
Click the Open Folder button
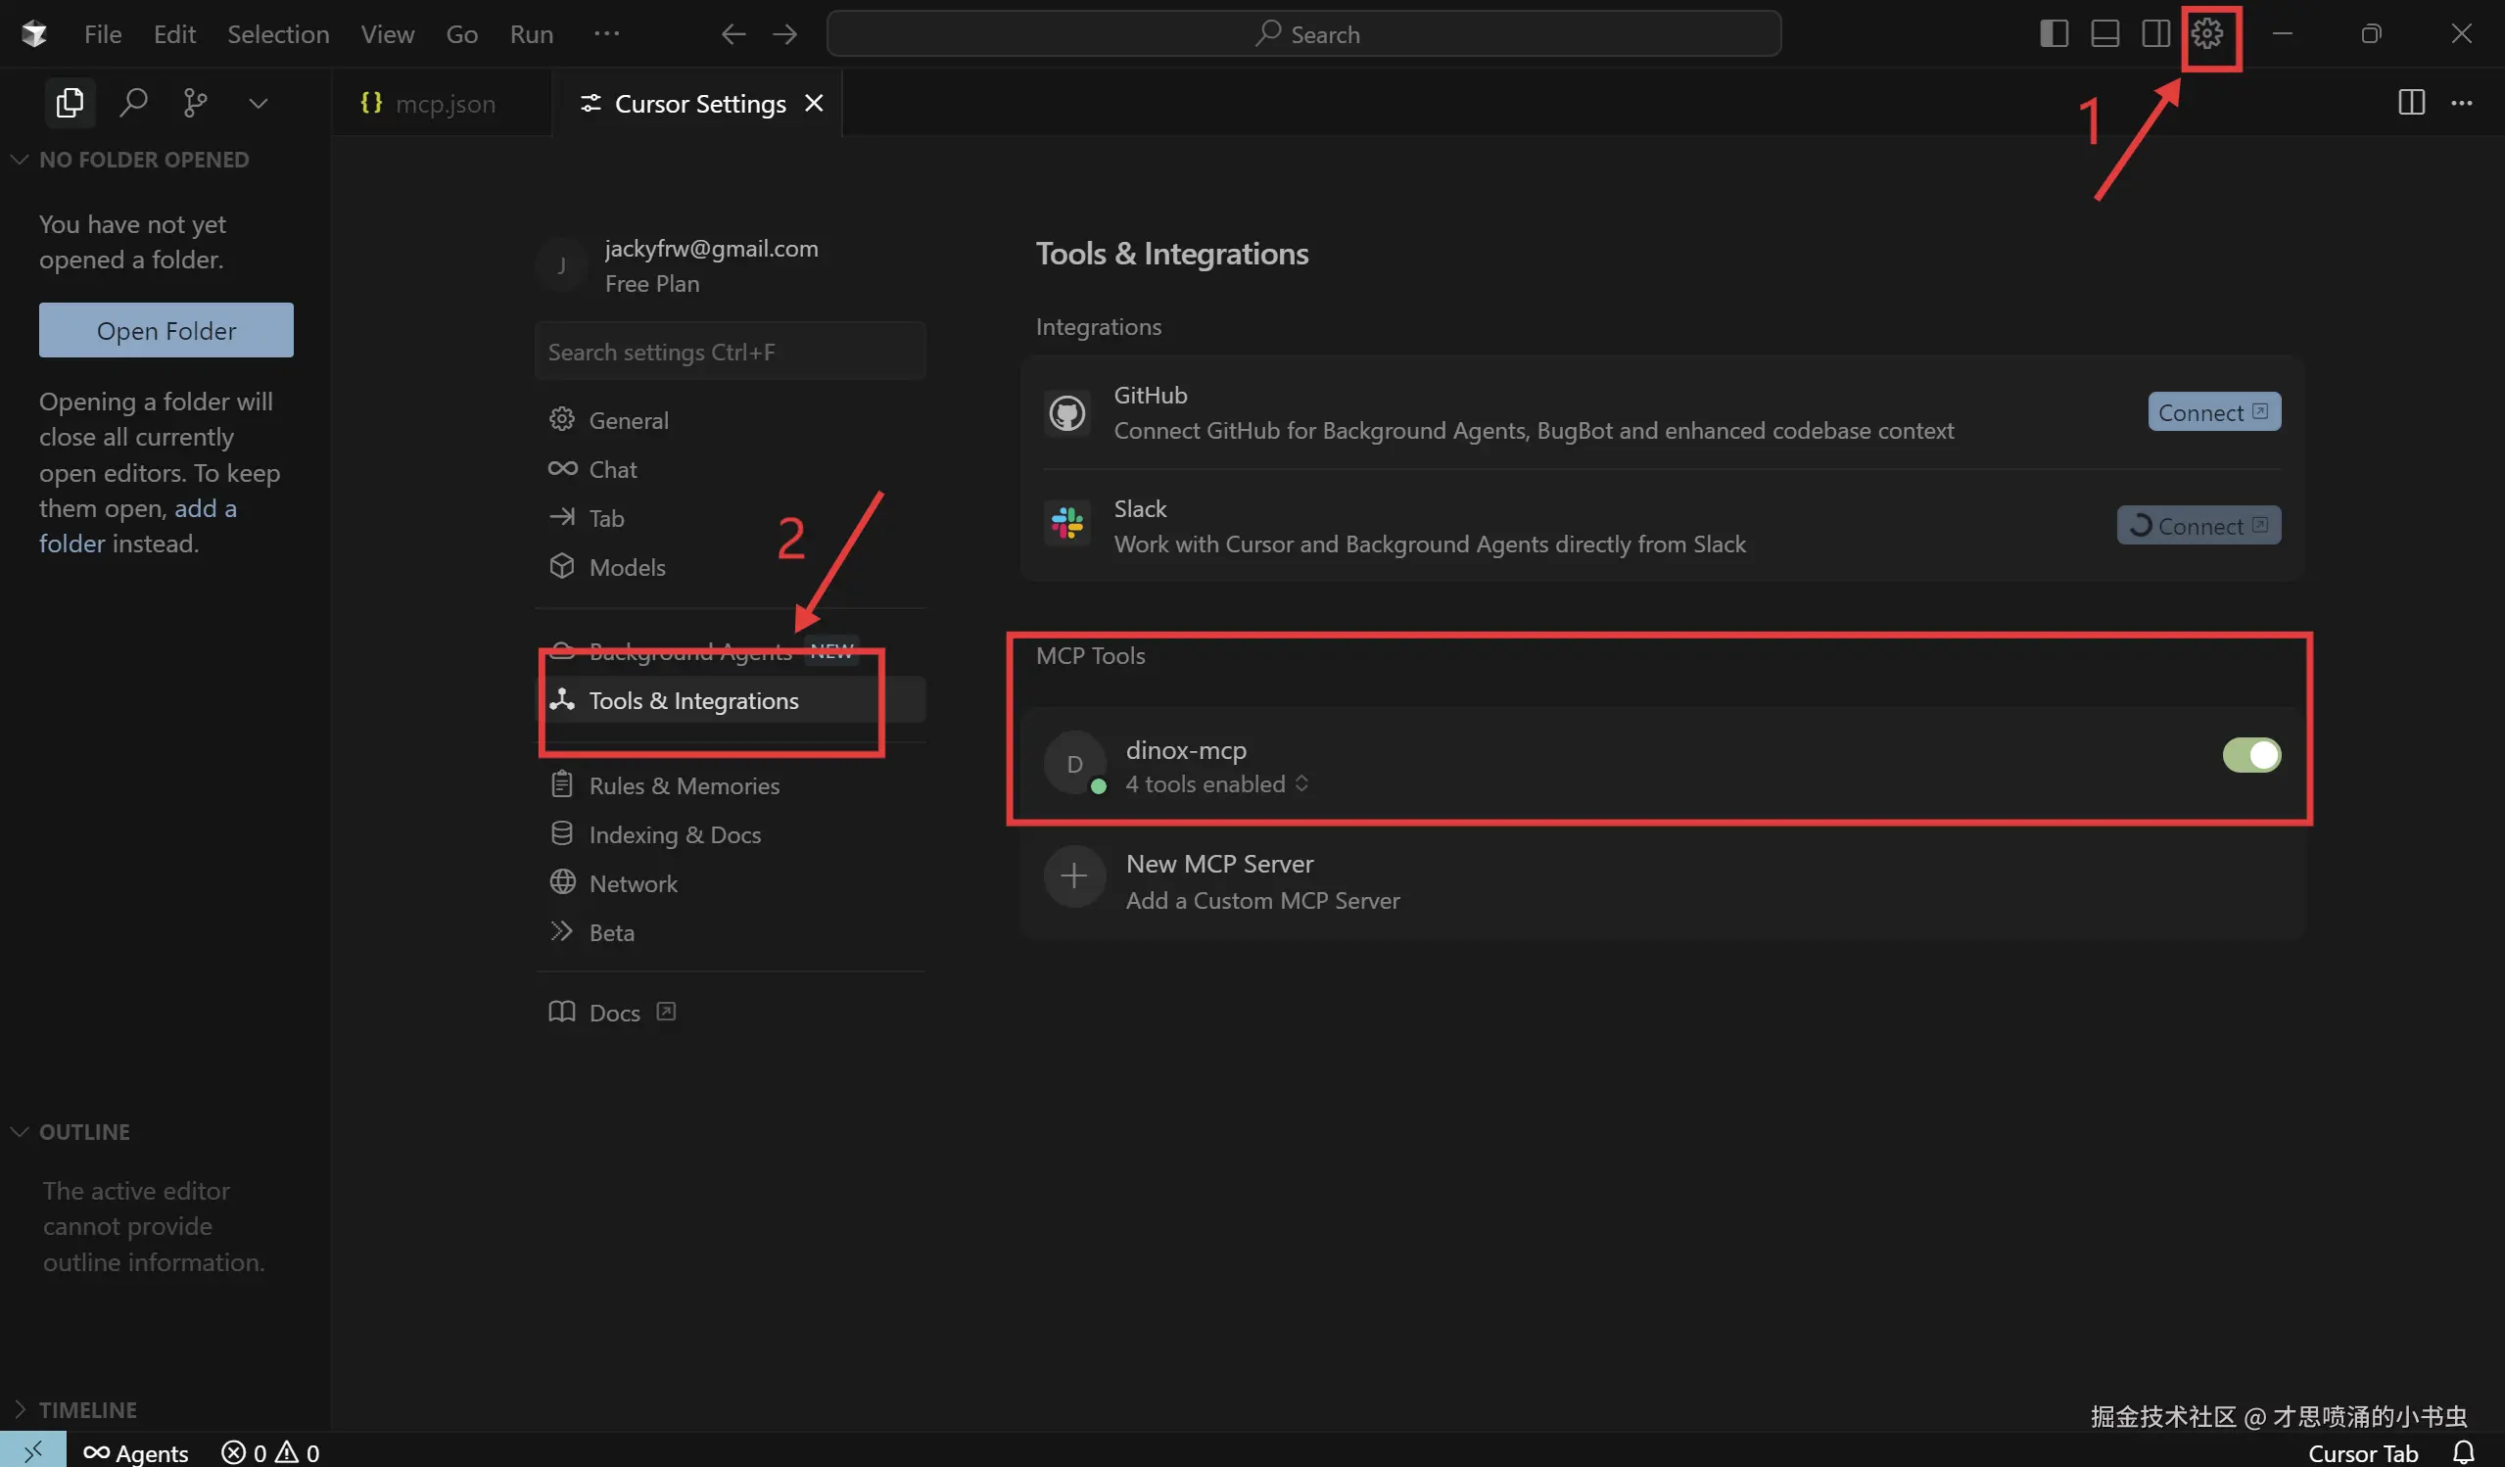click(166, 331)
